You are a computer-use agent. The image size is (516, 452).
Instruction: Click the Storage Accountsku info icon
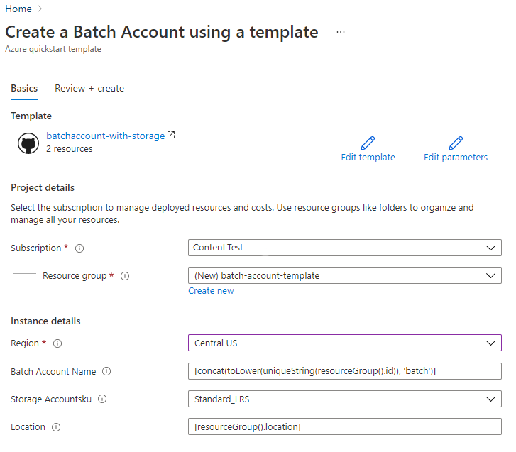click(x=102, y=399)
